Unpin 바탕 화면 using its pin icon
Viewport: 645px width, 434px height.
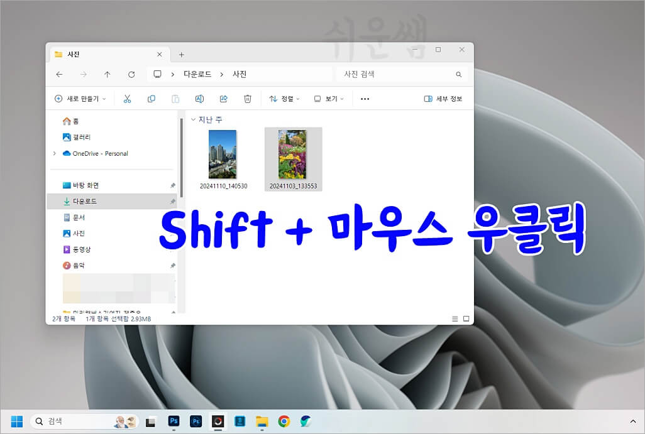click(173, 185)
